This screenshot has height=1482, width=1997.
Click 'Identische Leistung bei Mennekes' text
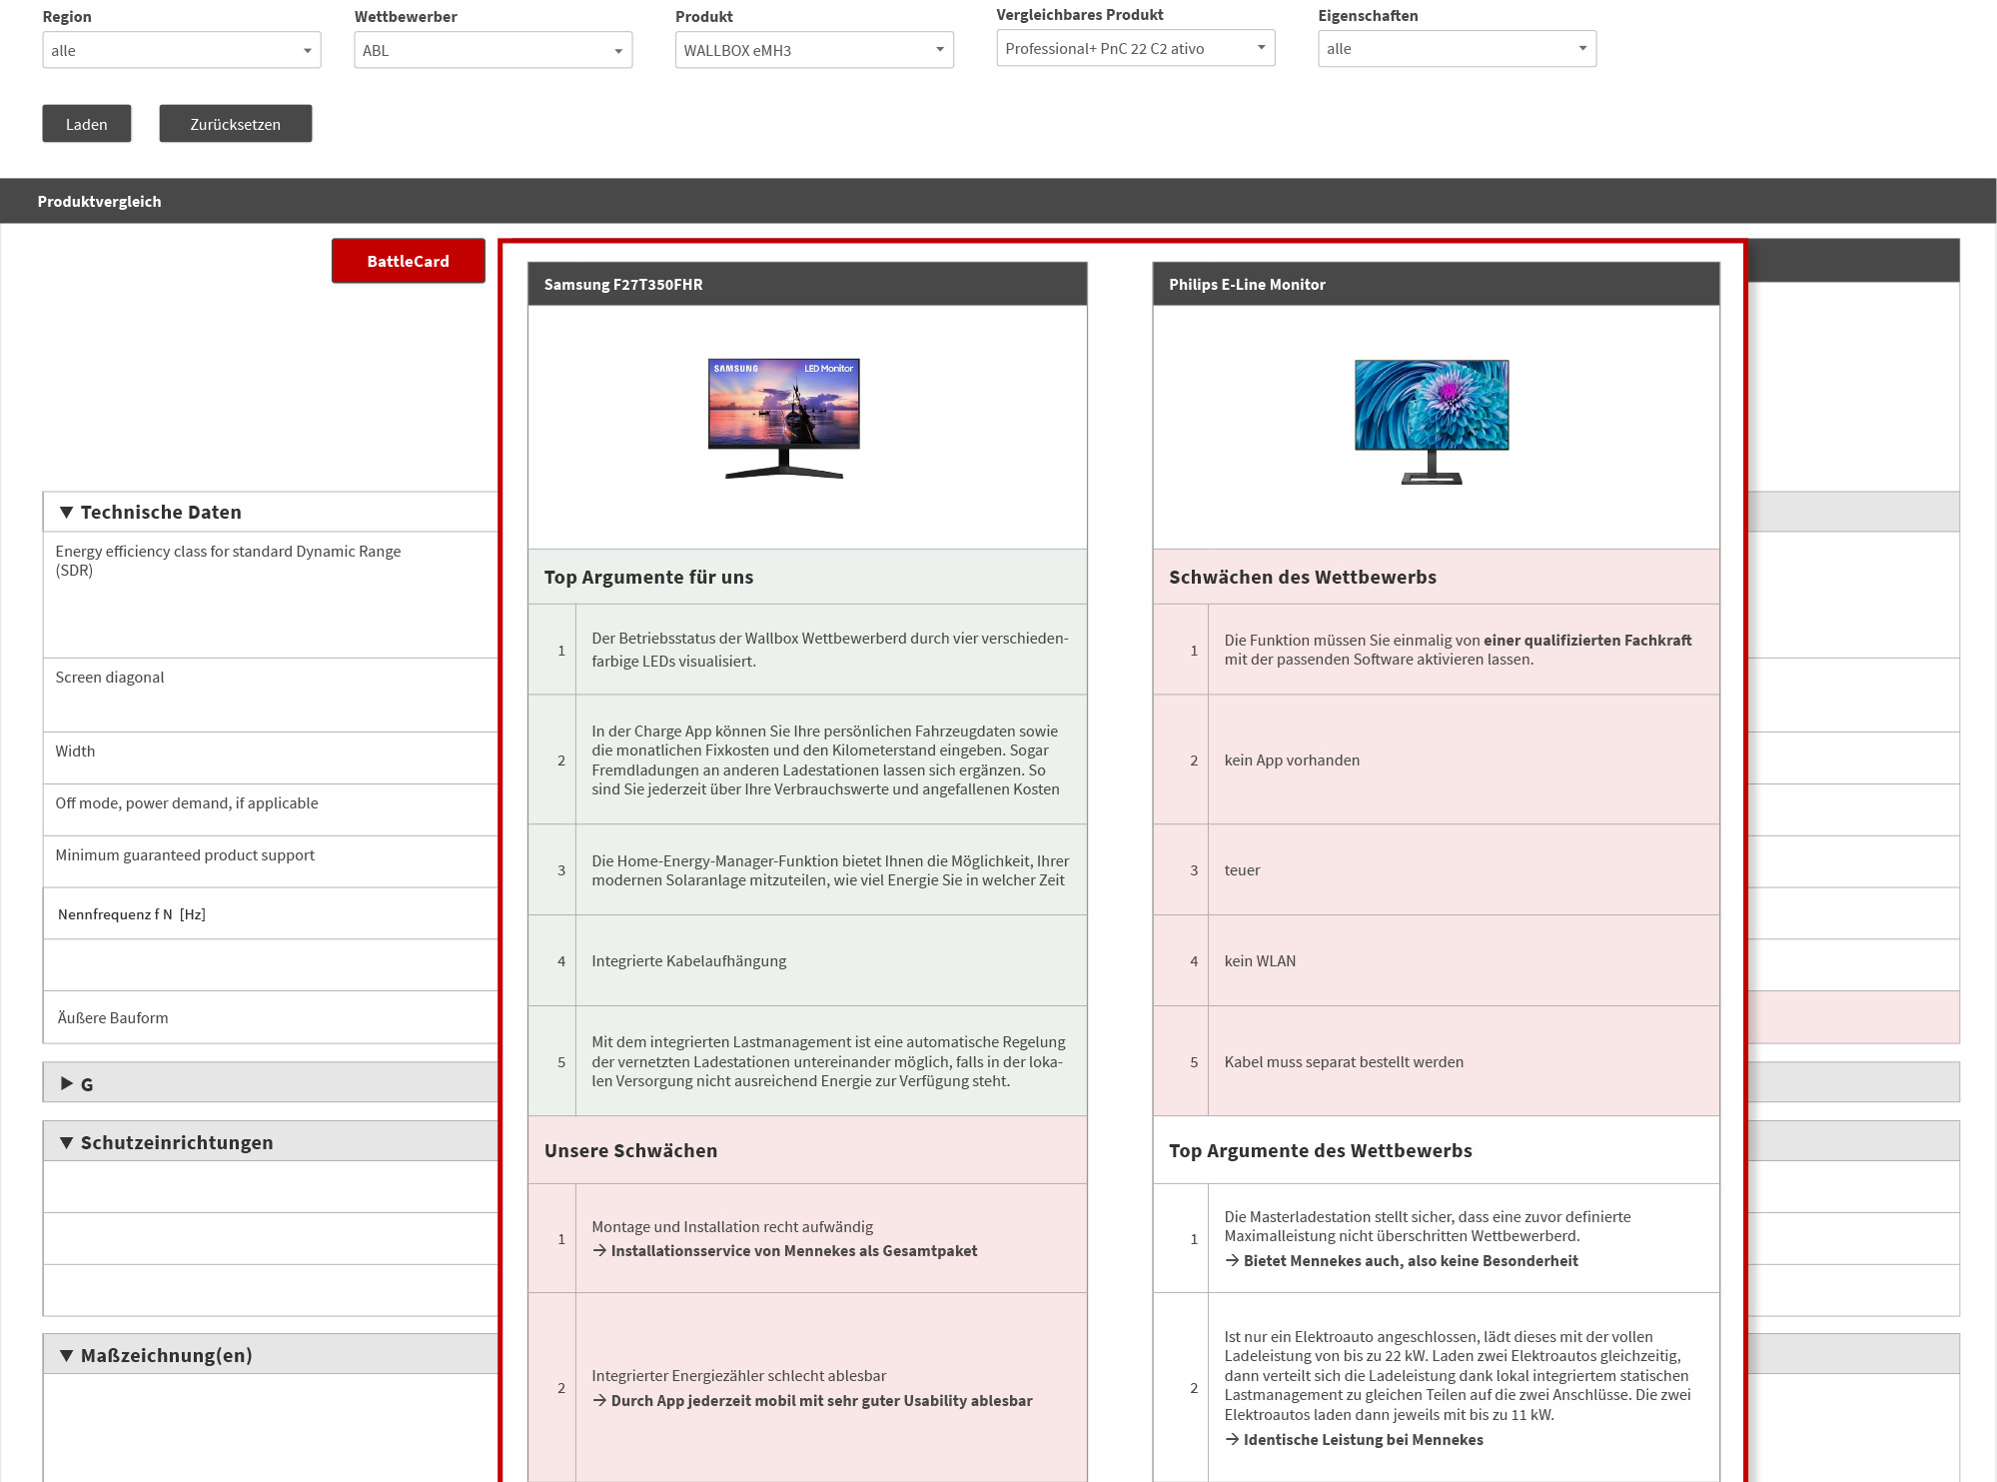1364,1440
